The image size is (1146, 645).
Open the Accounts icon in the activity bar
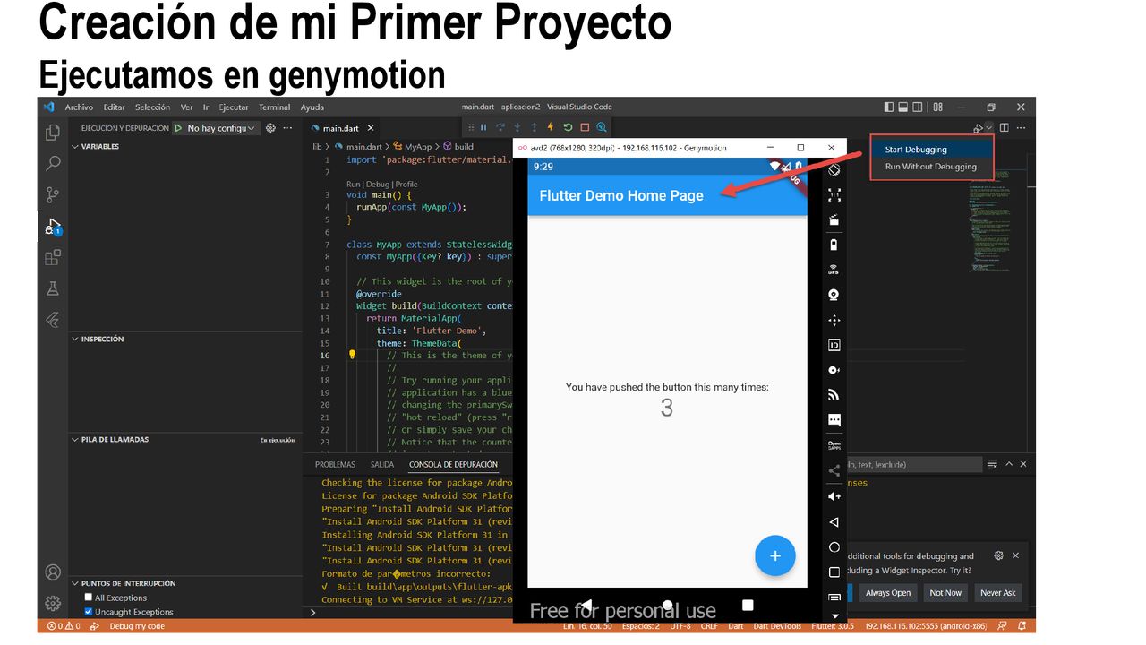(x=53, y=572)
